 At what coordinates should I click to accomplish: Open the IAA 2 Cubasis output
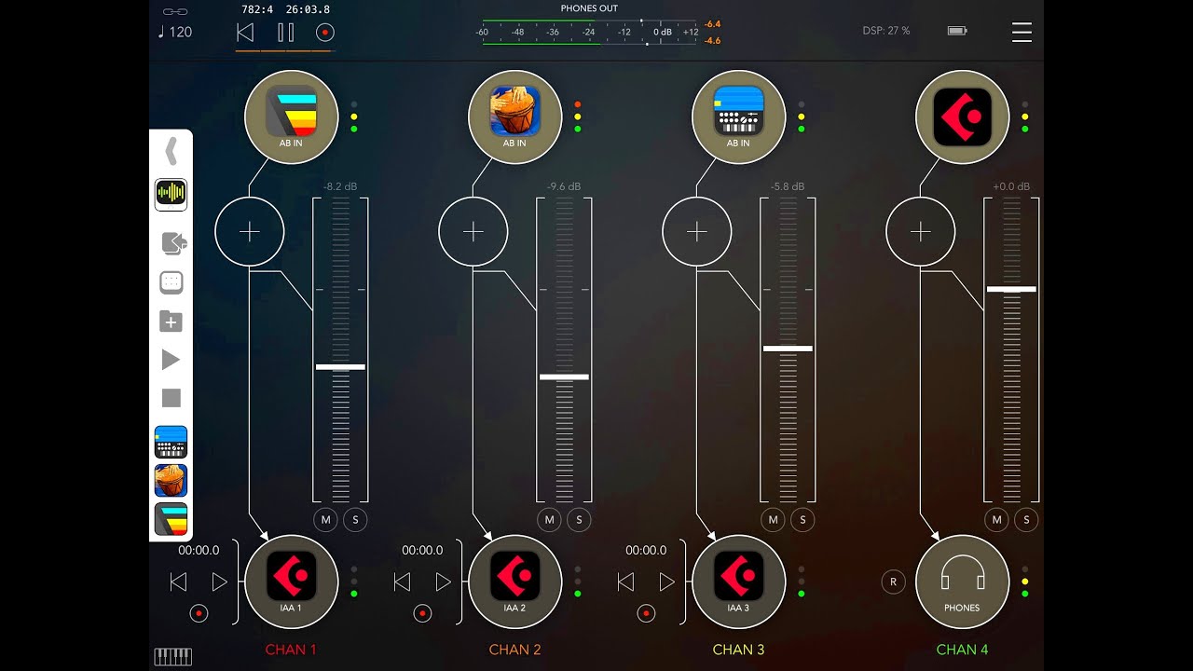514,582
